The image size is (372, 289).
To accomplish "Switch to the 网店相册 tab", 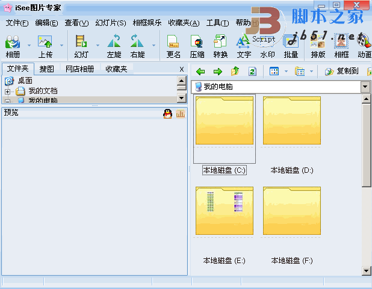I will tap(79, 69).
